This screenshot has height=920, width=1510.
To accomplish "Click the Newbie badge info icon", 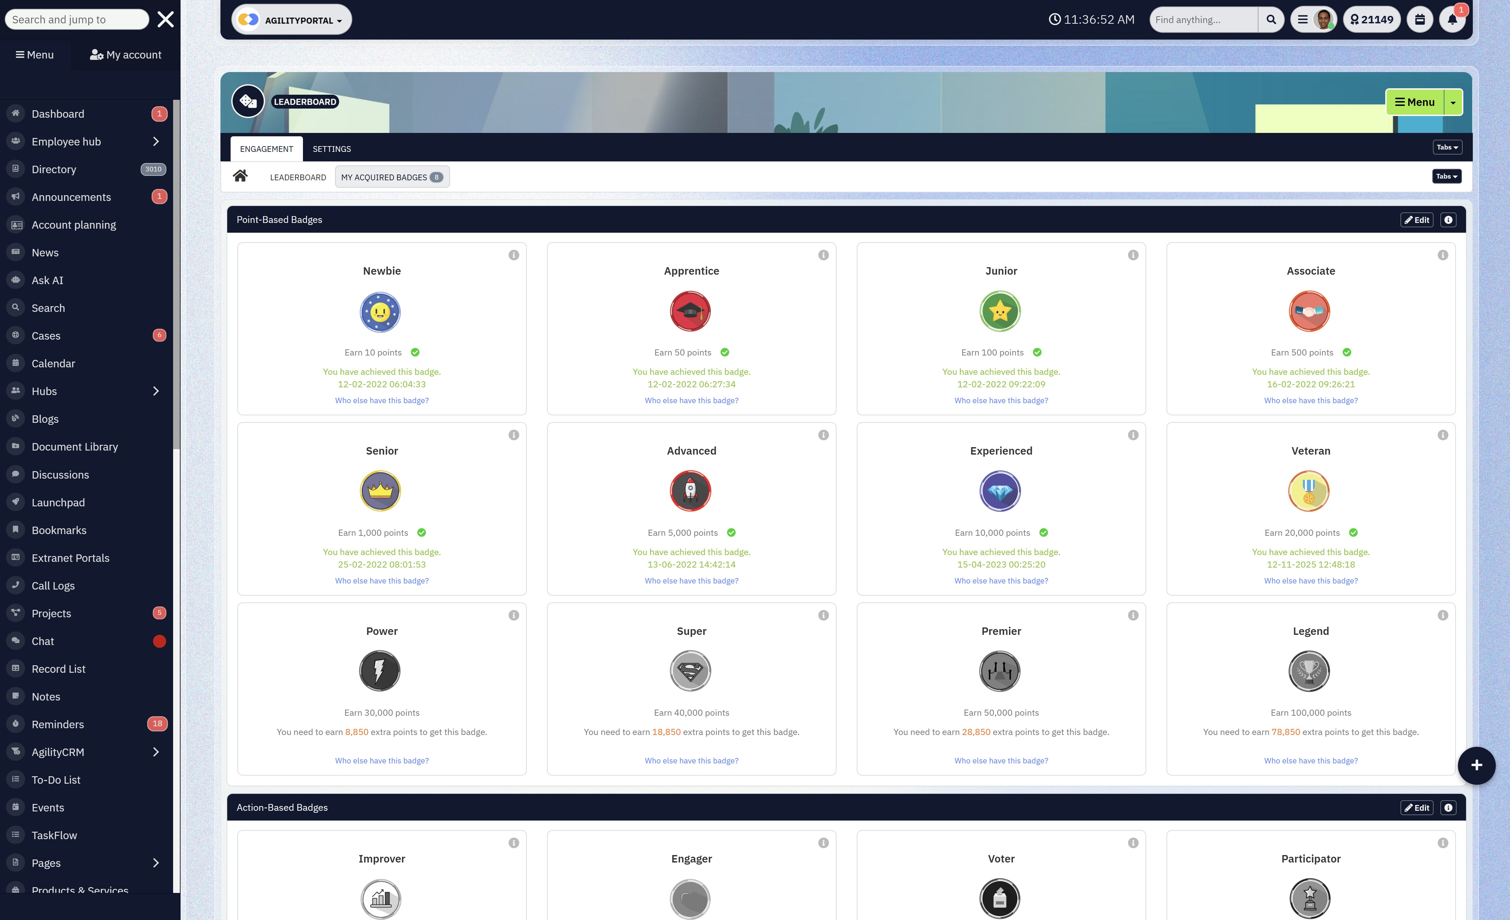I will coord(514,255).
